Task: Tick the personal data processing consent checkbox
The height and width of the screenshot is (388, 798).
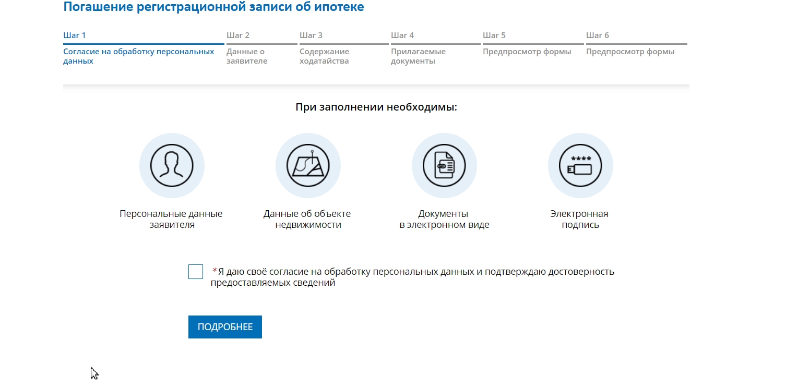Action: tap(196, 272)
